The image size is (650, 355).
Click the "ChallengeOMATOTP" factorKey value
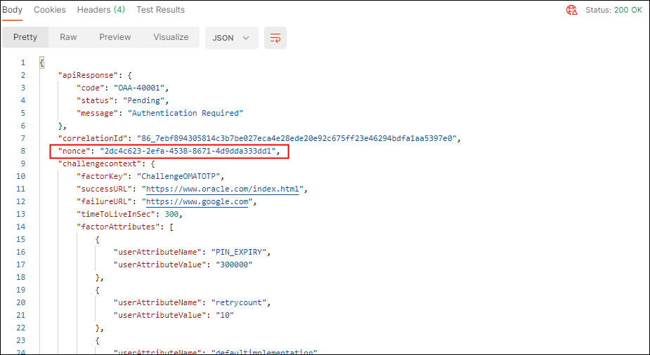(x=178, y=176)
